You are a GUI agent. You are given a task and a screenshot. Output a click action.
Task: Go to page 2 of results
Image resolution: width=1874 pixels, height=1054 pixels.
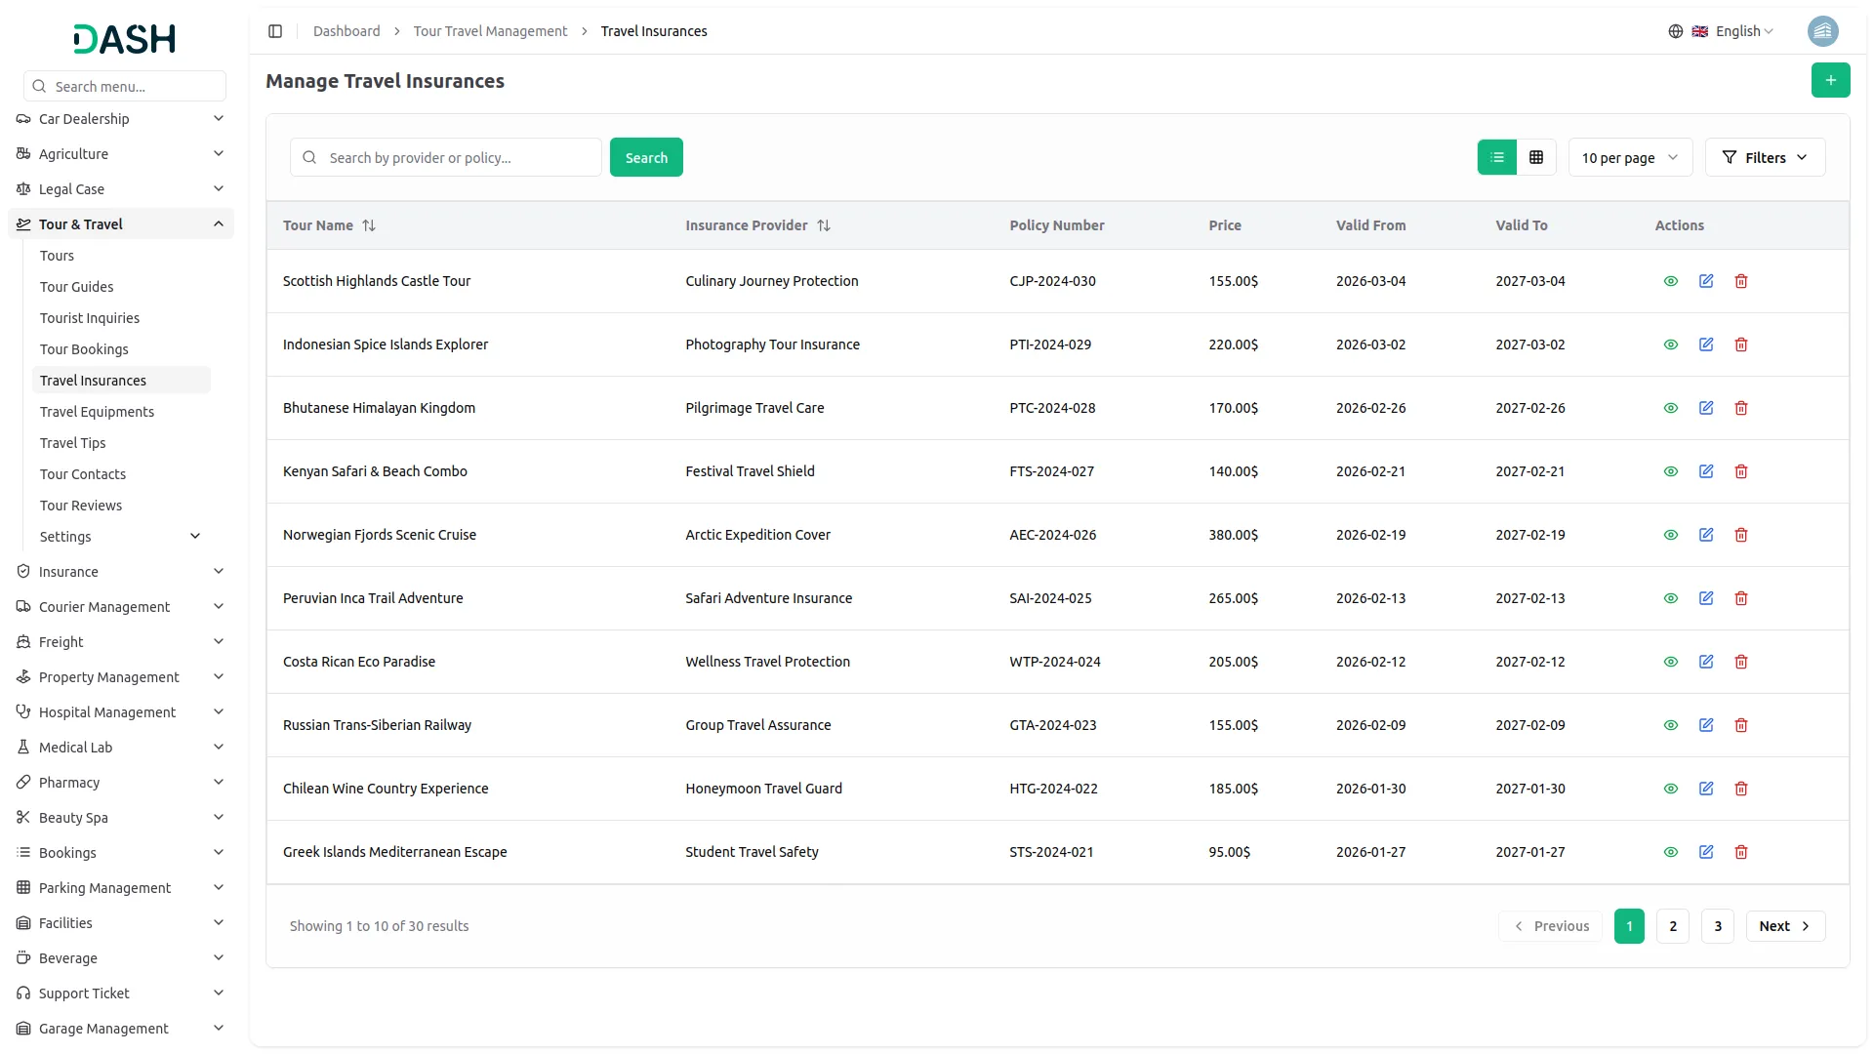click(1673, 925)
